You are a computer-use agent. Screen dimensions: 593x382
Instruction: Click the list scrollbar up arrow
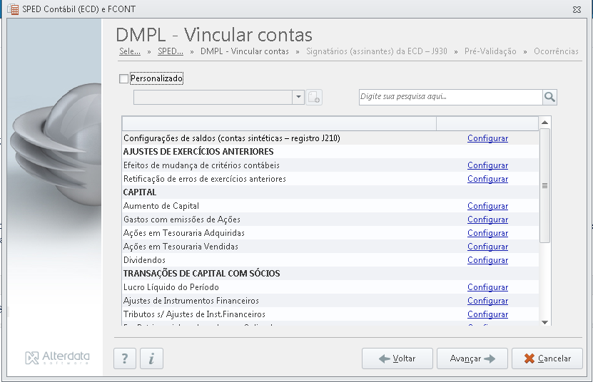pos(544,123)
